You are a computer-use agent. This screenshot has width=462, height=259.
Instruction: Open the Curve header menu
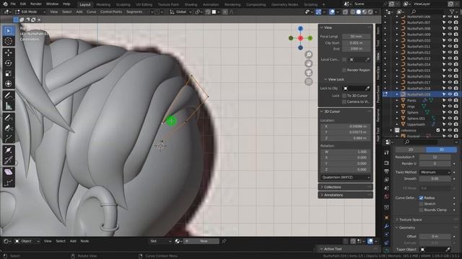click(91, 12)
